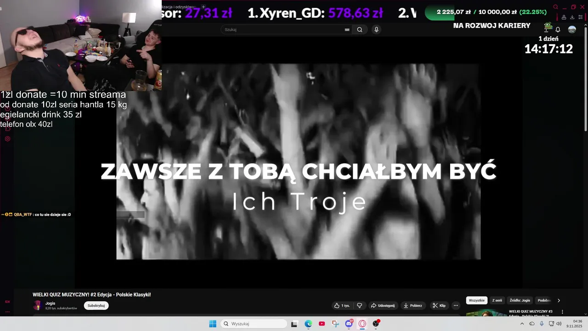Select the Źródło: Jogis filter chip
588x331 pixels.
coord(520,300)
